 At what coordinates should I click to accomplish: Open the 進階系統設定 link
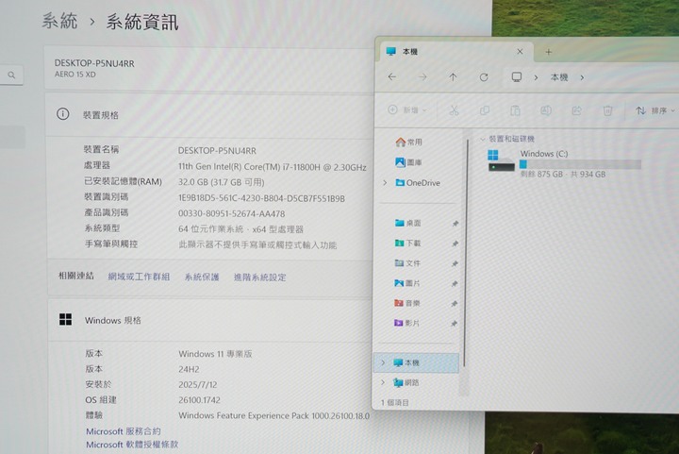[260, 277]
